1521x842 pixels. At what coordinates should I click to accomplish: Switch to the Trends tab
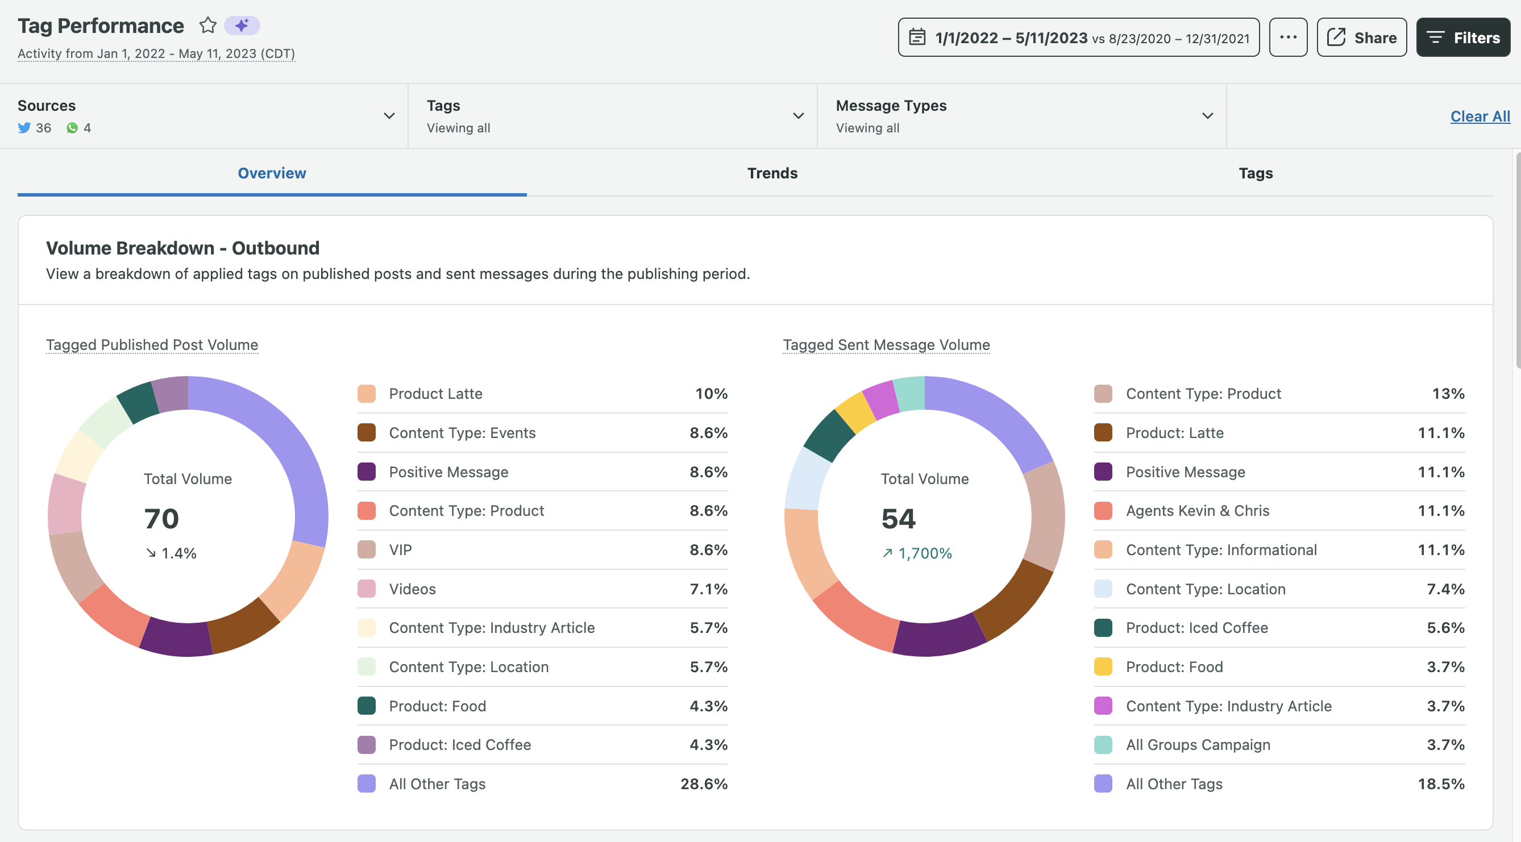[x=771, y=172]
